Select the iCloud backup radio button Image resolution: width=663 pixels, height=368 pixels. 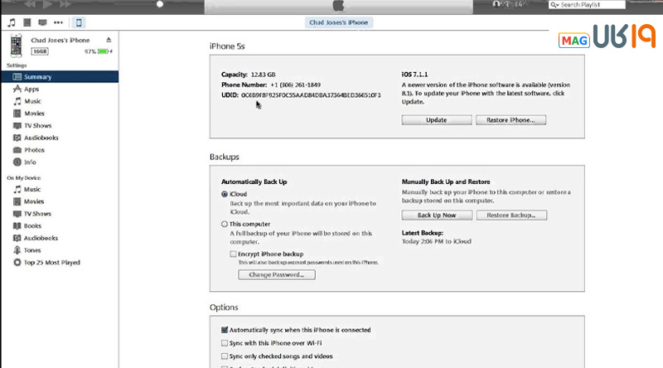click(x=225, y=194)
